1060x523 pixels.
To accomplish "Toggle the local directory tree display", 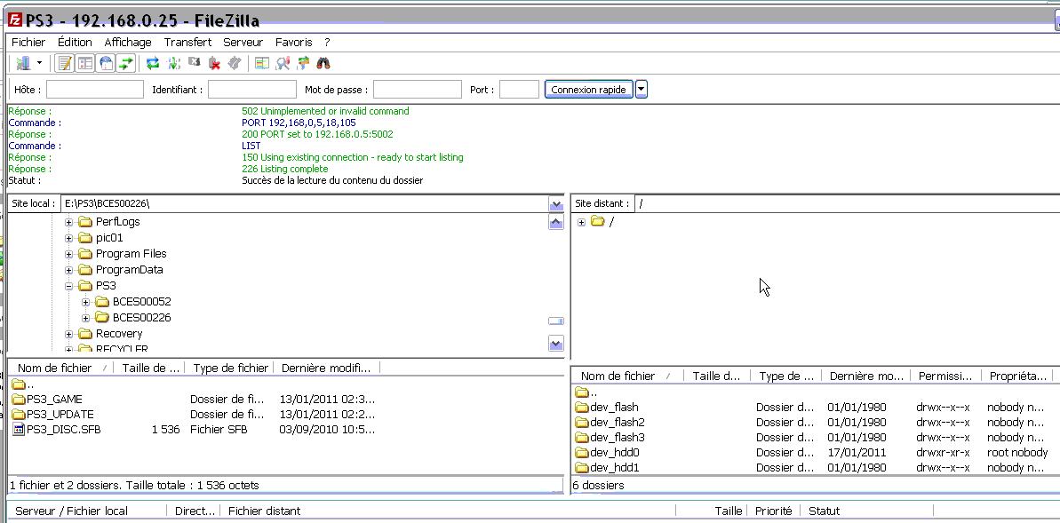I will tap(85, 64).
